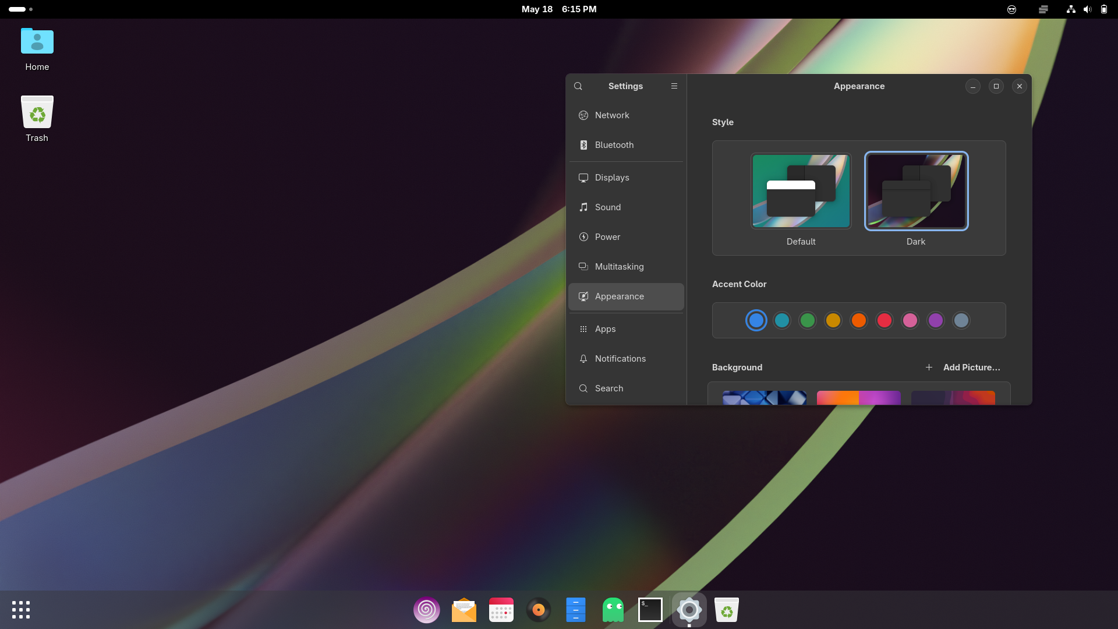
Task: Open the Displays panel
Action: 626,178
